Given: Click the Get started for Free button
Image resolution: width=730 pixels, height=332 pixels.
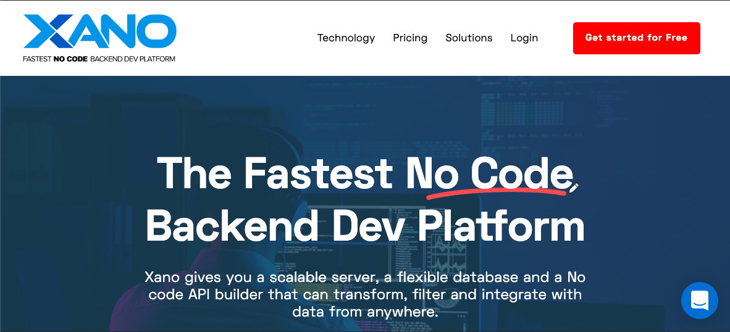Looking at the screenshot, I should (636, 38).
